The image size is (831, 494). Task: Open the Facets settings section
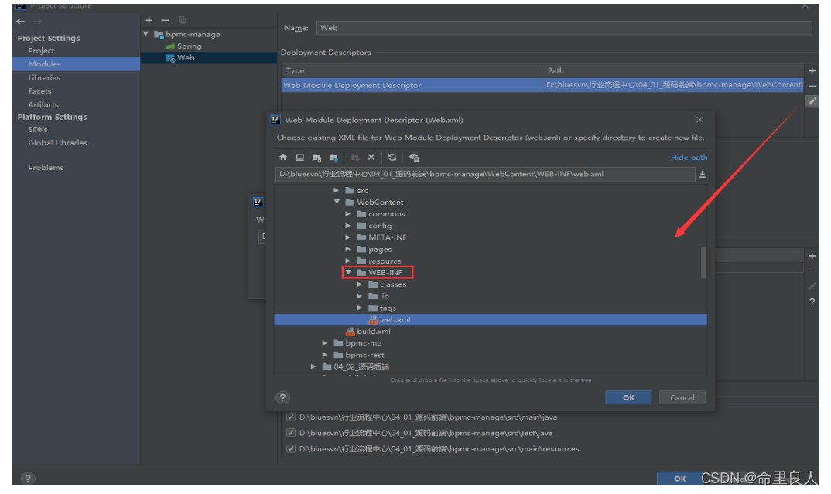pyautogui.click(x=39, y=91)
